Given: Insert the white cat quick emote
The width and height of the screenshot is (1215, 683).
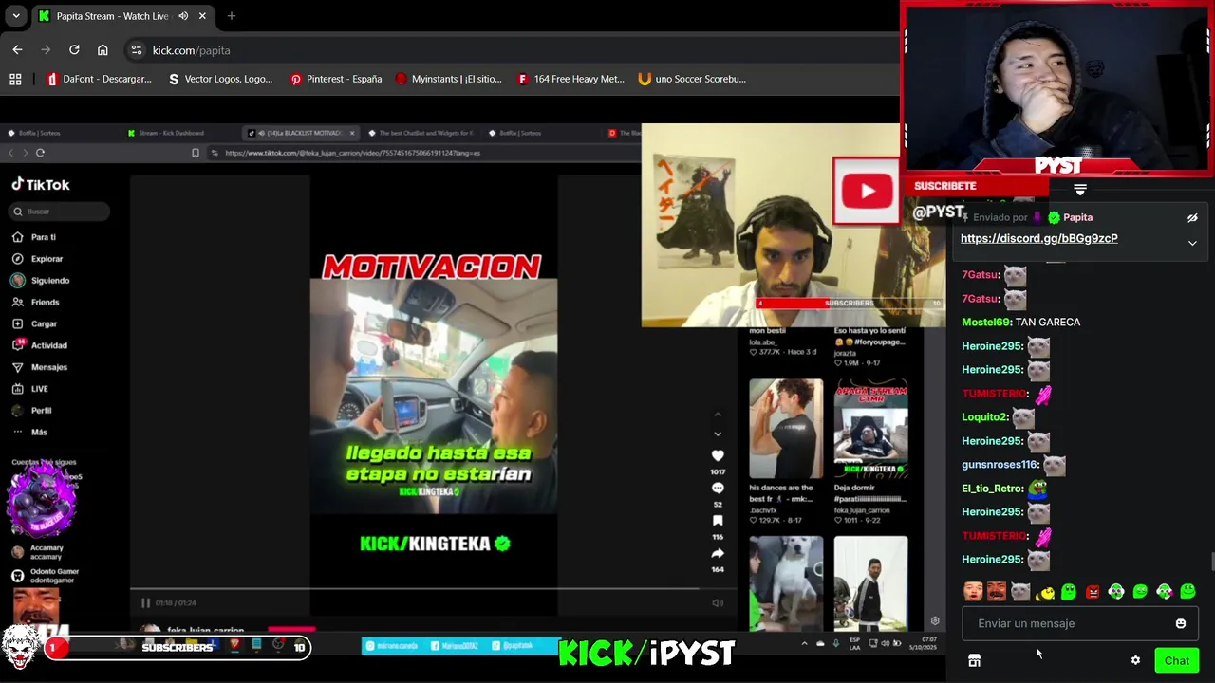Looking at the screenshot, I should click(x=1020, y=592).
